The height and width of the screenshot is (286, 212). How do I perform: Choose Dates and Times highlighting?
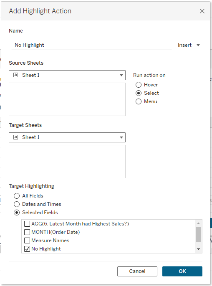tap(17, 204)
